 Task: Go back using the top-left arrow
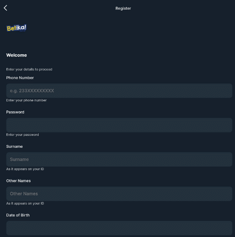pos(6,8)
